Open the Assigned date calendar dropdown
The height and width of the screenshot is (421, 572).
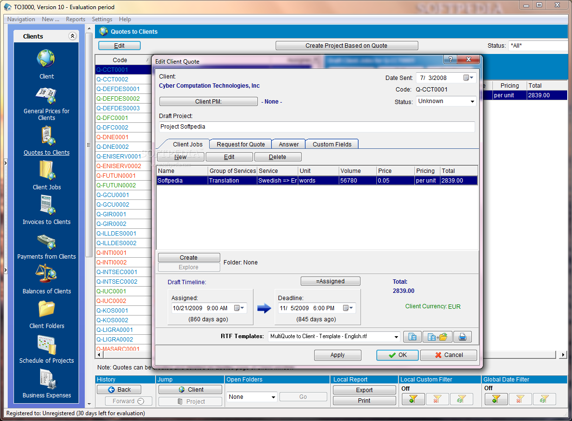(x=239, y=308)
